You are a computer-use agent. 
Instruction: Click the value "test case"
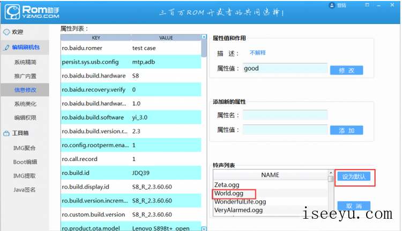(144, 48)
